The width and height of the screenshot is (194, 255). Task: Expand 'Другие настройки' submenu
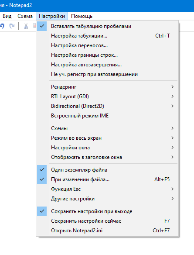tap(108, 199)
